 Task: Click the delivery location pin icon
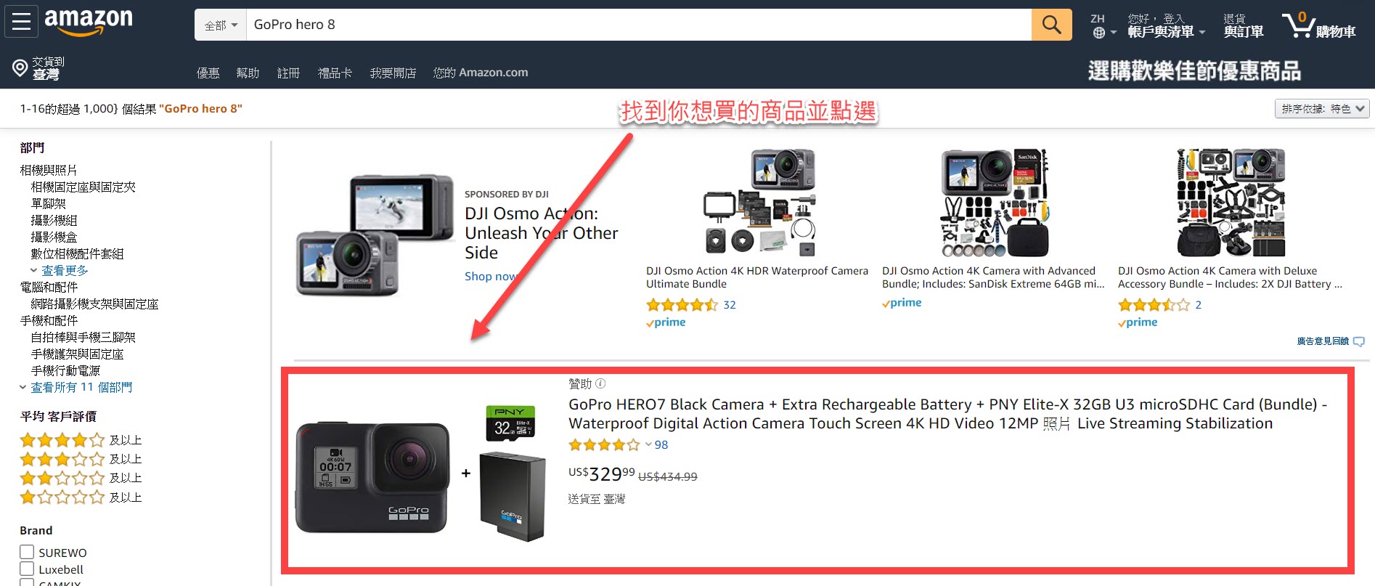point(20,68)
